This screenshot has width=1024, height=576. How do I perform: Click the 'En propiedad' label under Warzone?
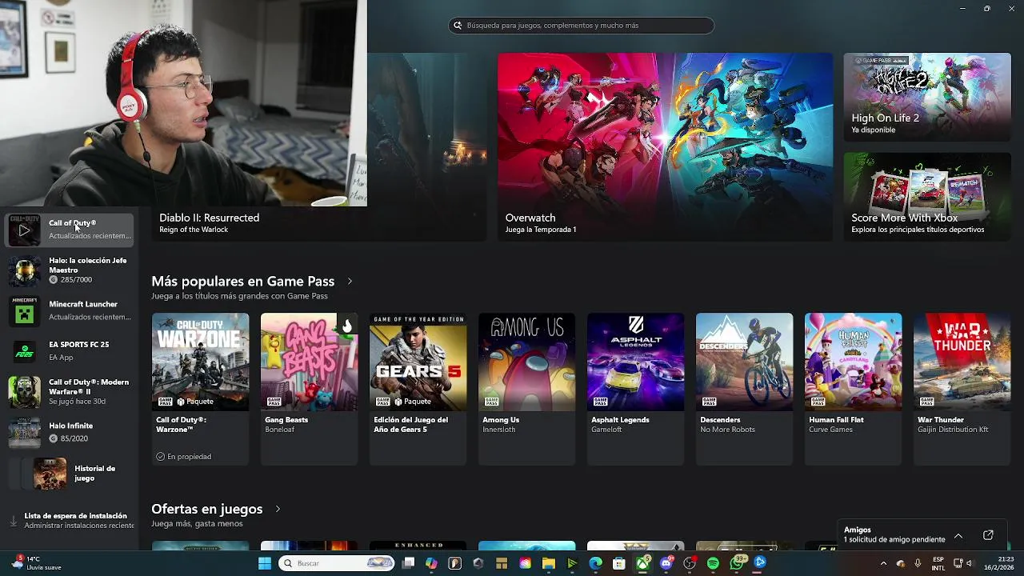click(190, 457)
